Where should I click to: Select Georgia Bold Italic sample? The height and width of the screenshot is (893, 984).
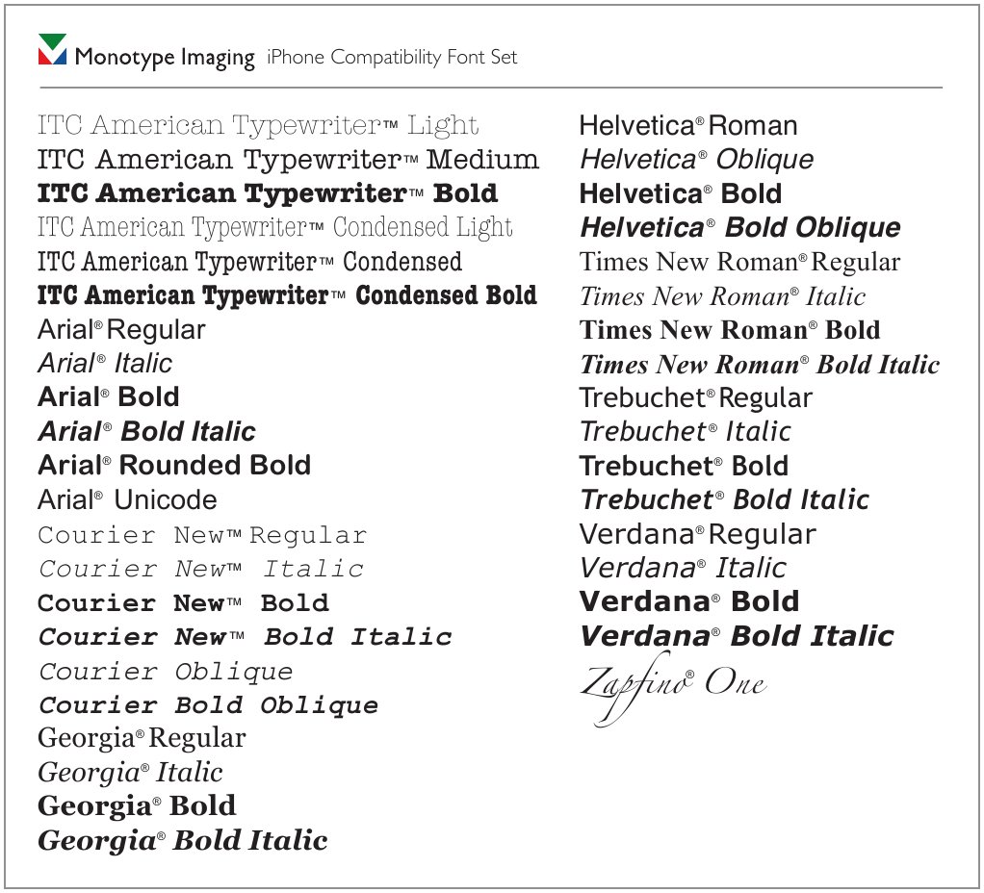(183, 841)
